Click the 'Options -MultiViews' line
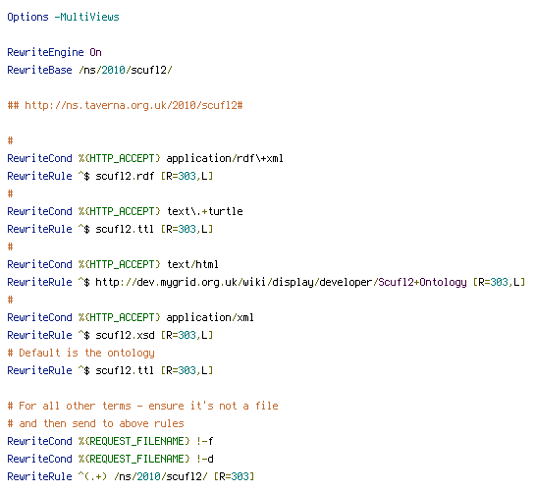This screenshot has width=534, height=493. 64,17
